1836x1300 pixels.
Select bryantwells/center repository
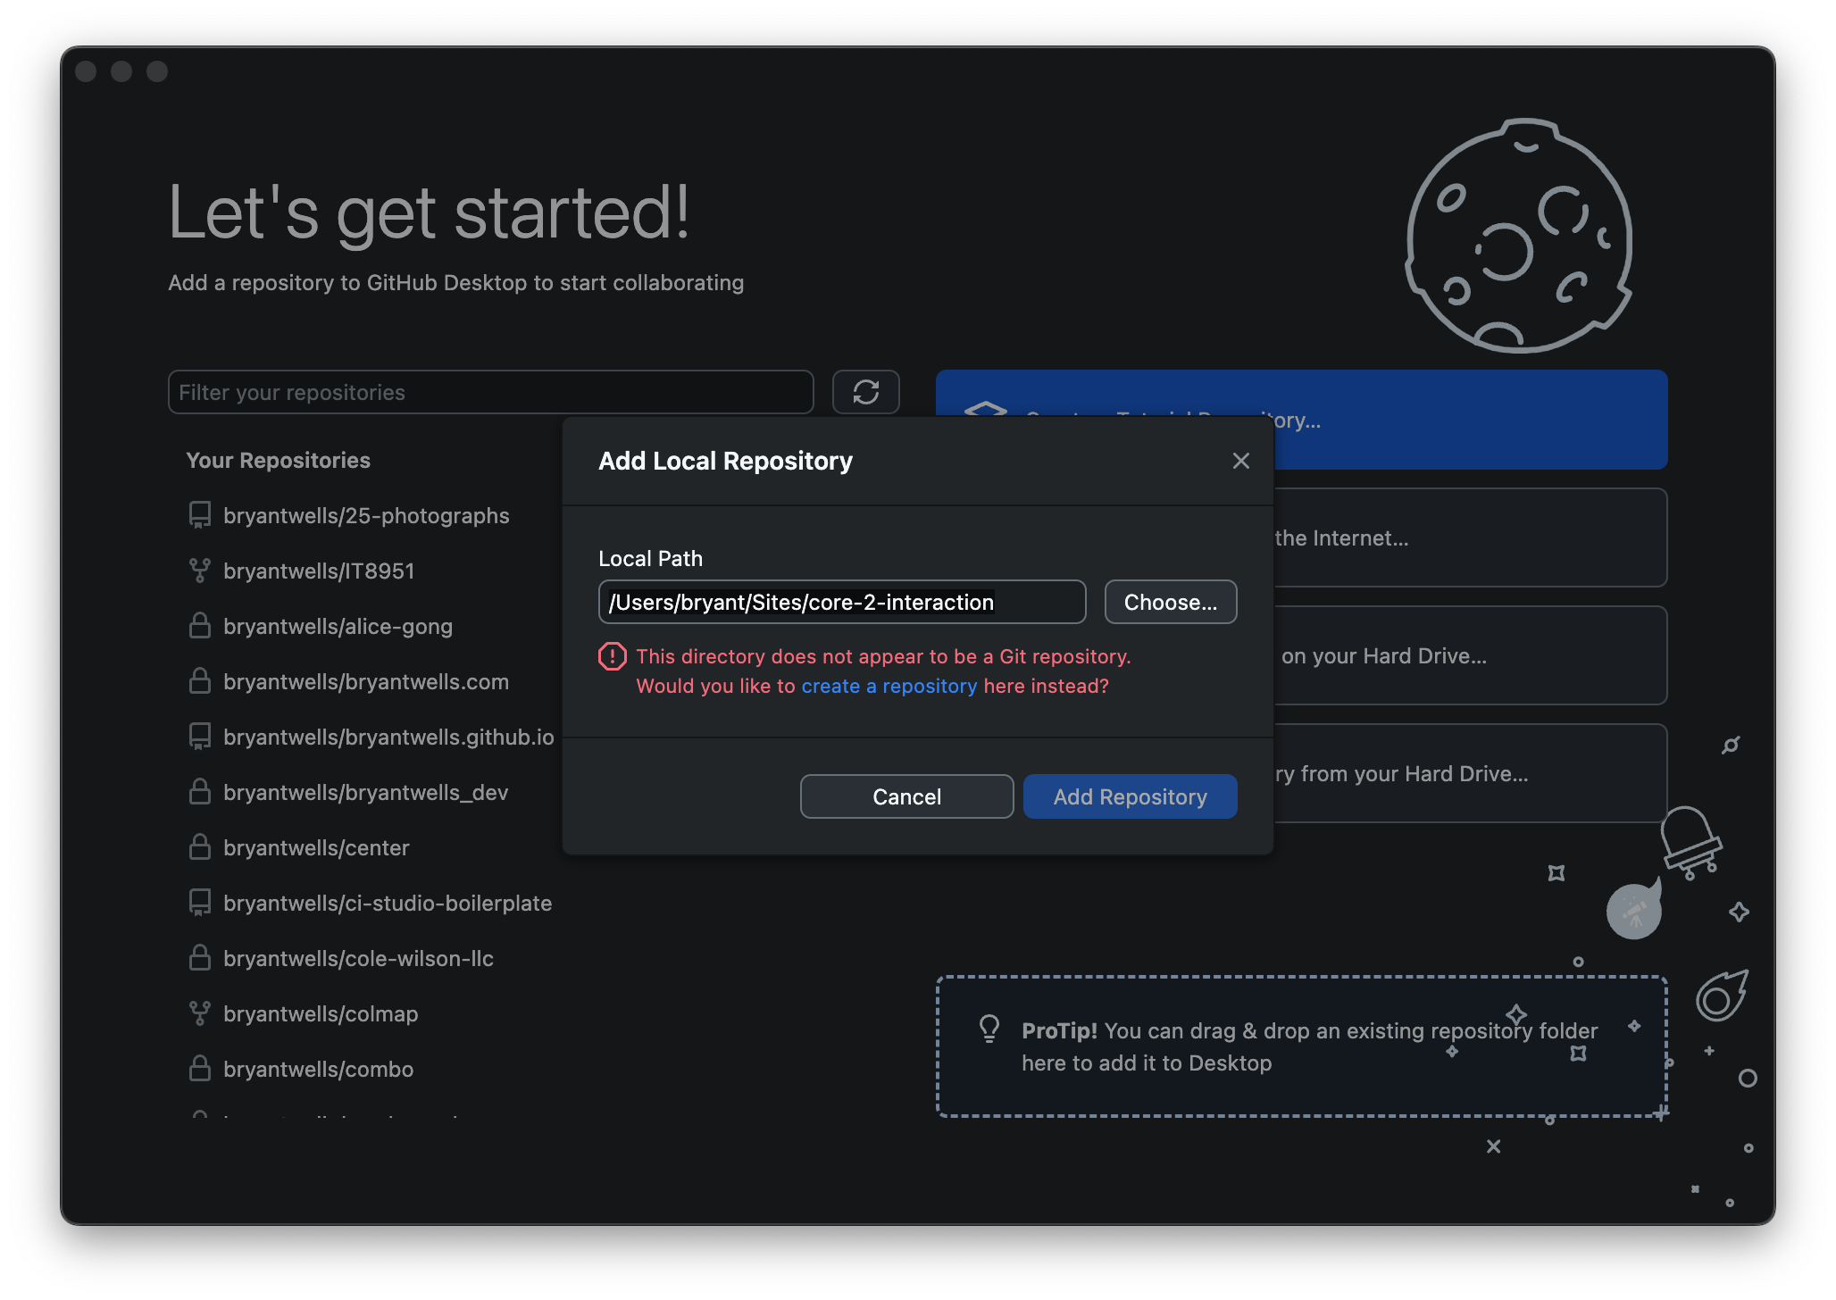tap(316, 847)
